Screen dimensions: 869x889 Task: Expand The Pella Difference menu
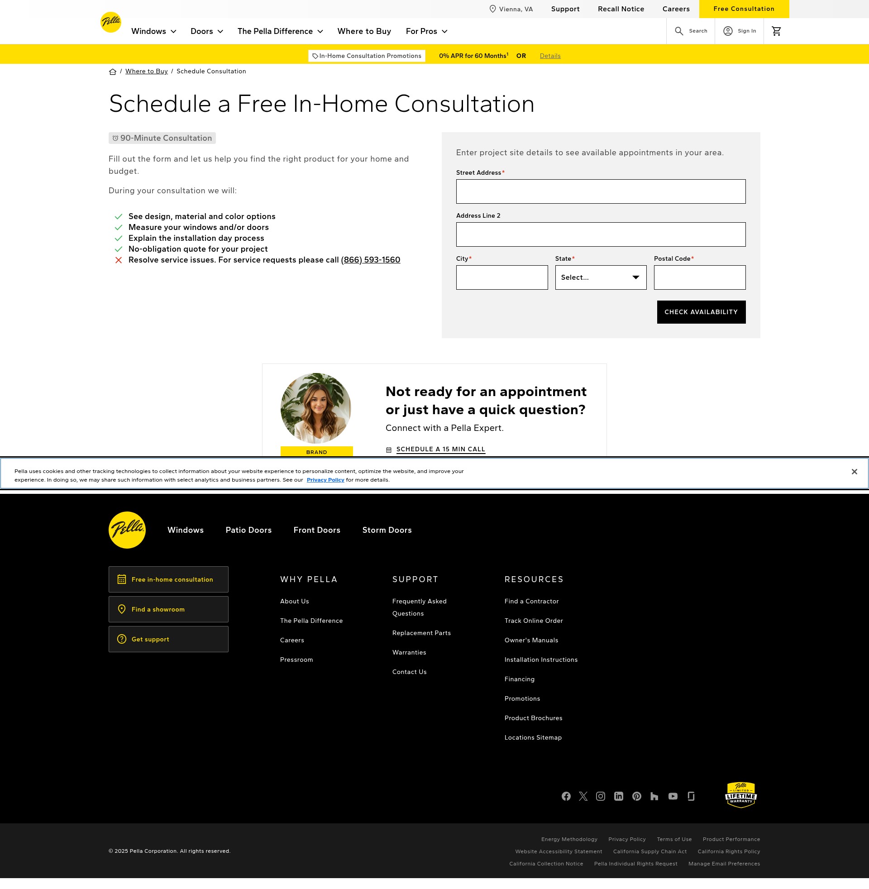[280, 32]
